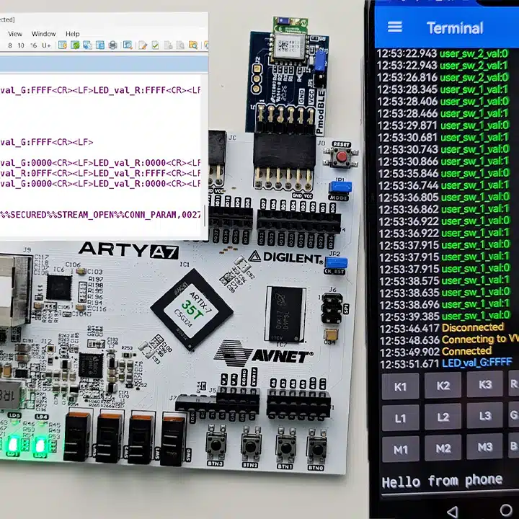Image resolution: width=519 pixels, height=519 pixels.
Task: Tap the partially visible B macro button
Action: pos(514,446)
